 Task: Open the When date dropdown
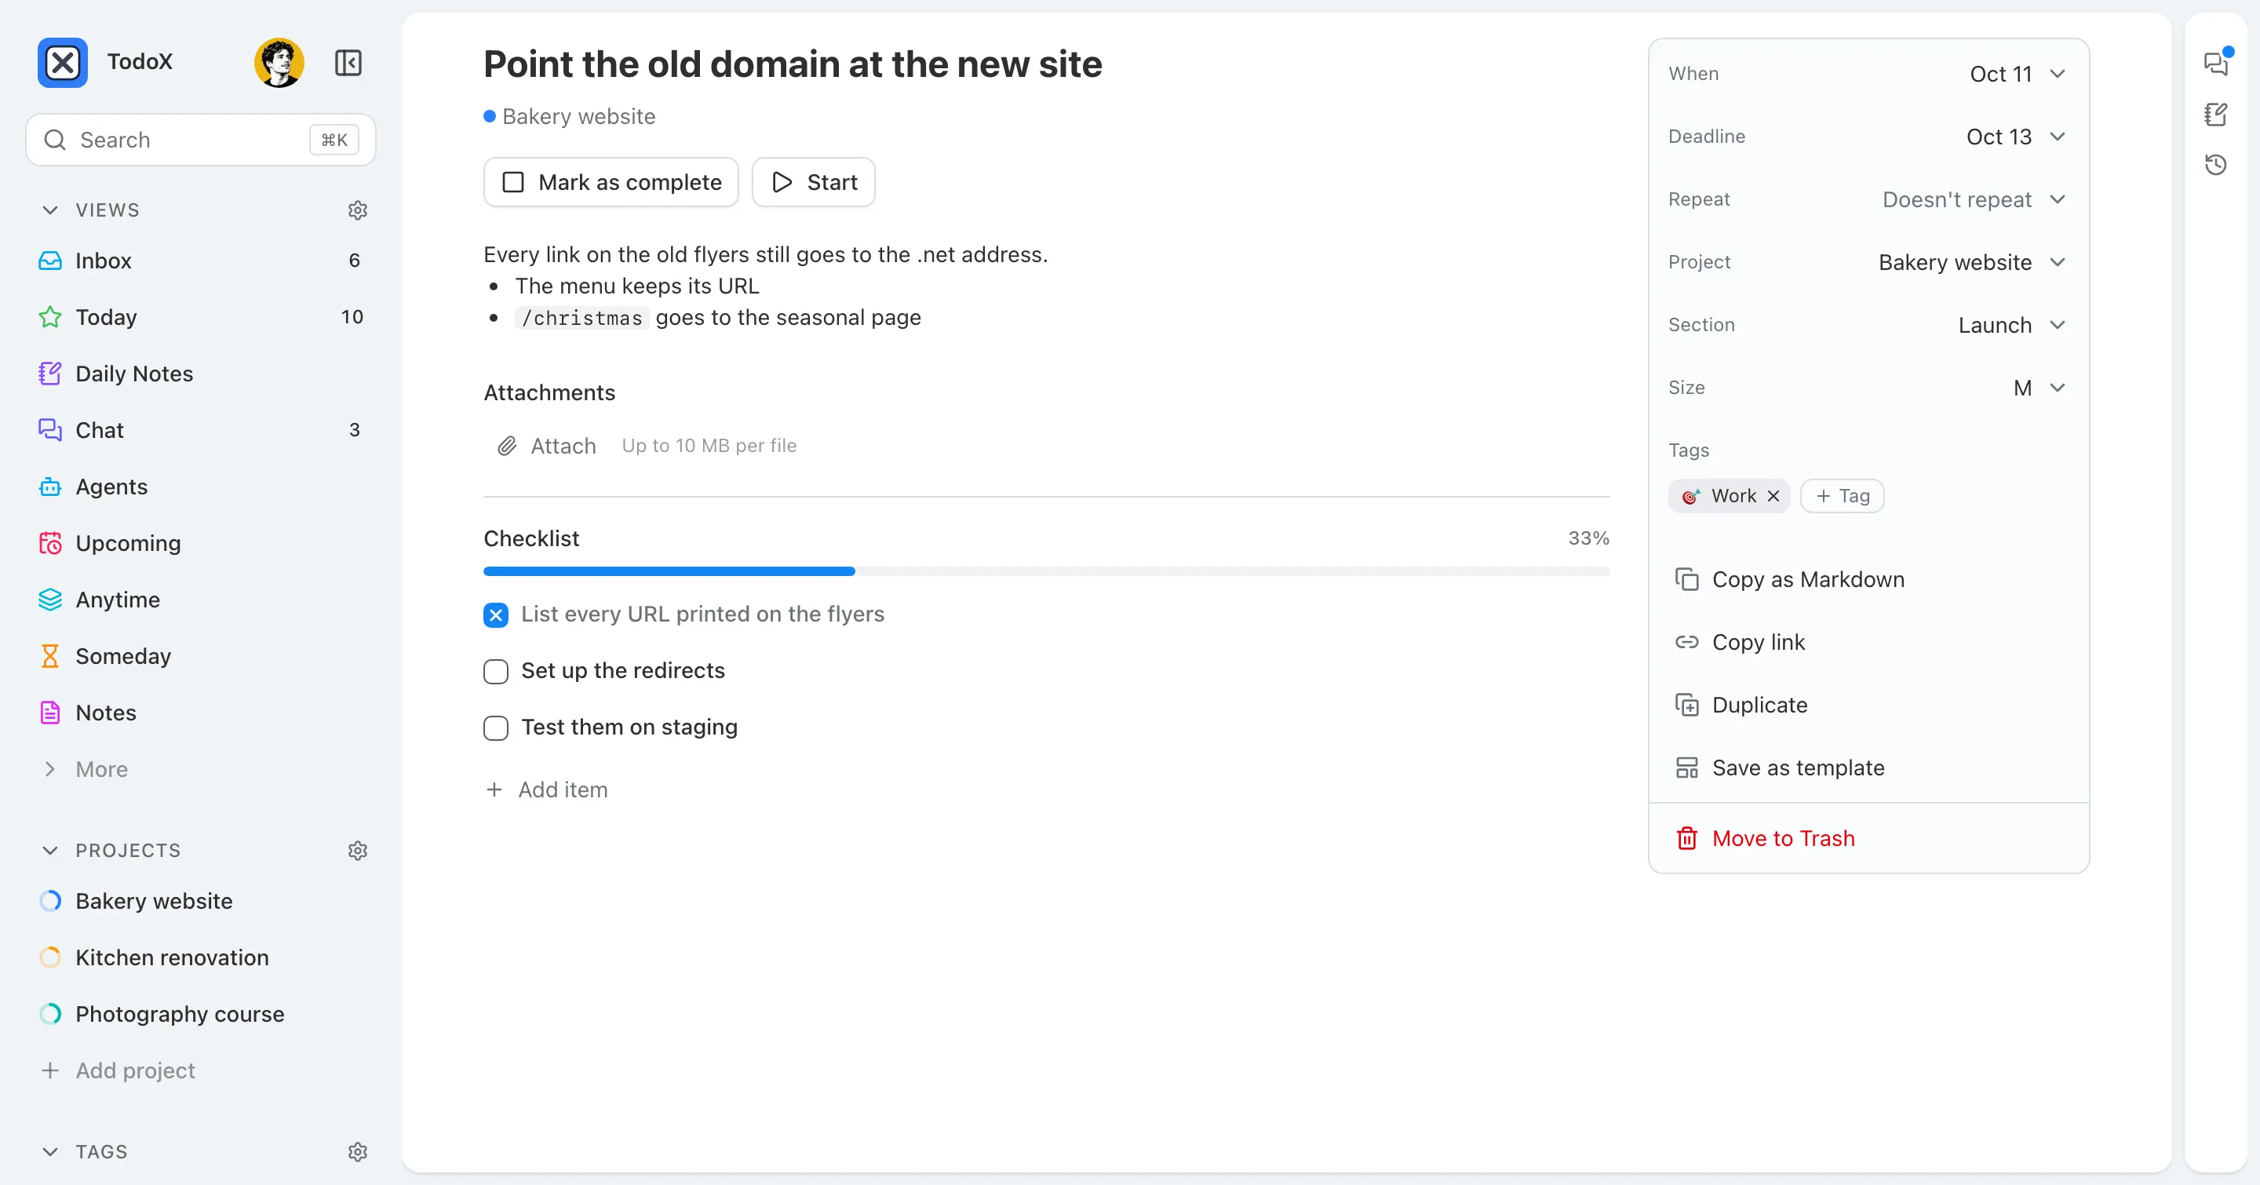pos(2018,74)
